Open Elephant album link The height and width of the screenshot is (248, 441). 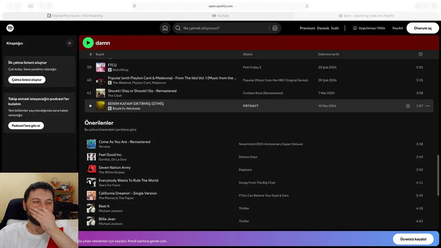245,169
